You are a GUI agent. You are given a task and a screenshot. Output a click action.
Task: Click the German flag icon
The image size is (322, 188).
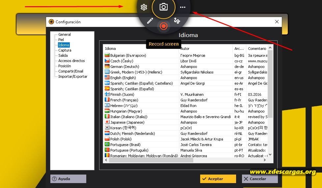[x=107, y=66]
